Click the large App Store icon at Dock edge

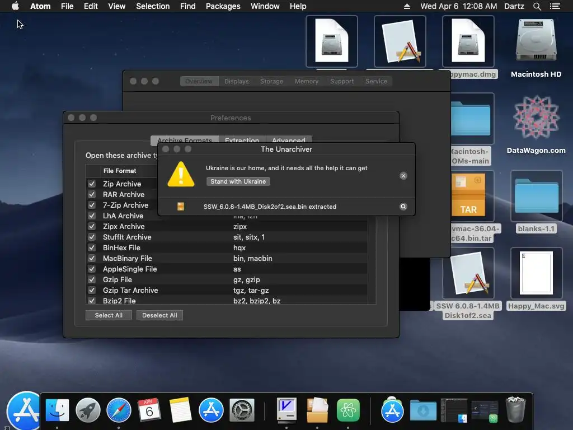(24, 410)
